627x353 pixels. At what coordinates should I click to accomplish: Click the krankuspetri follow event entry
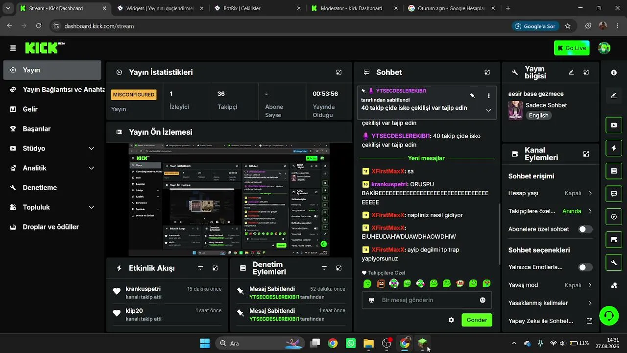(x=168, y=293)
